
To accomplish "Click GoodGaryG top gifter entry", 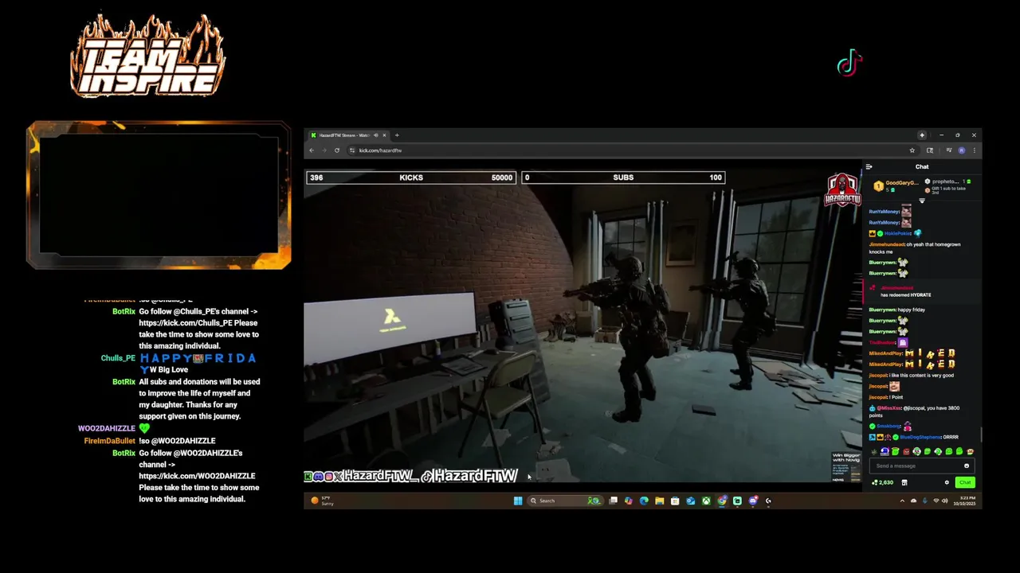I will [x=896, y=185].
